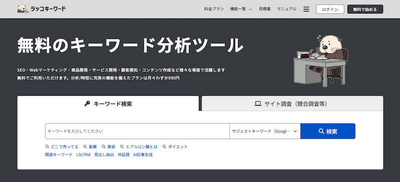The height and width of the screenshot is (182, 400).
Task: Open the 見出し抽出 link
Action: tap(104, 155)
